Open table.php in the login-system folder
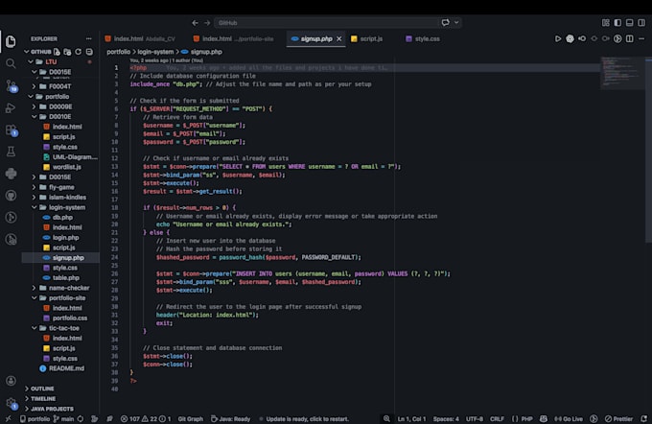The width and height of the screenshot is (652, 424). (66, 278)
